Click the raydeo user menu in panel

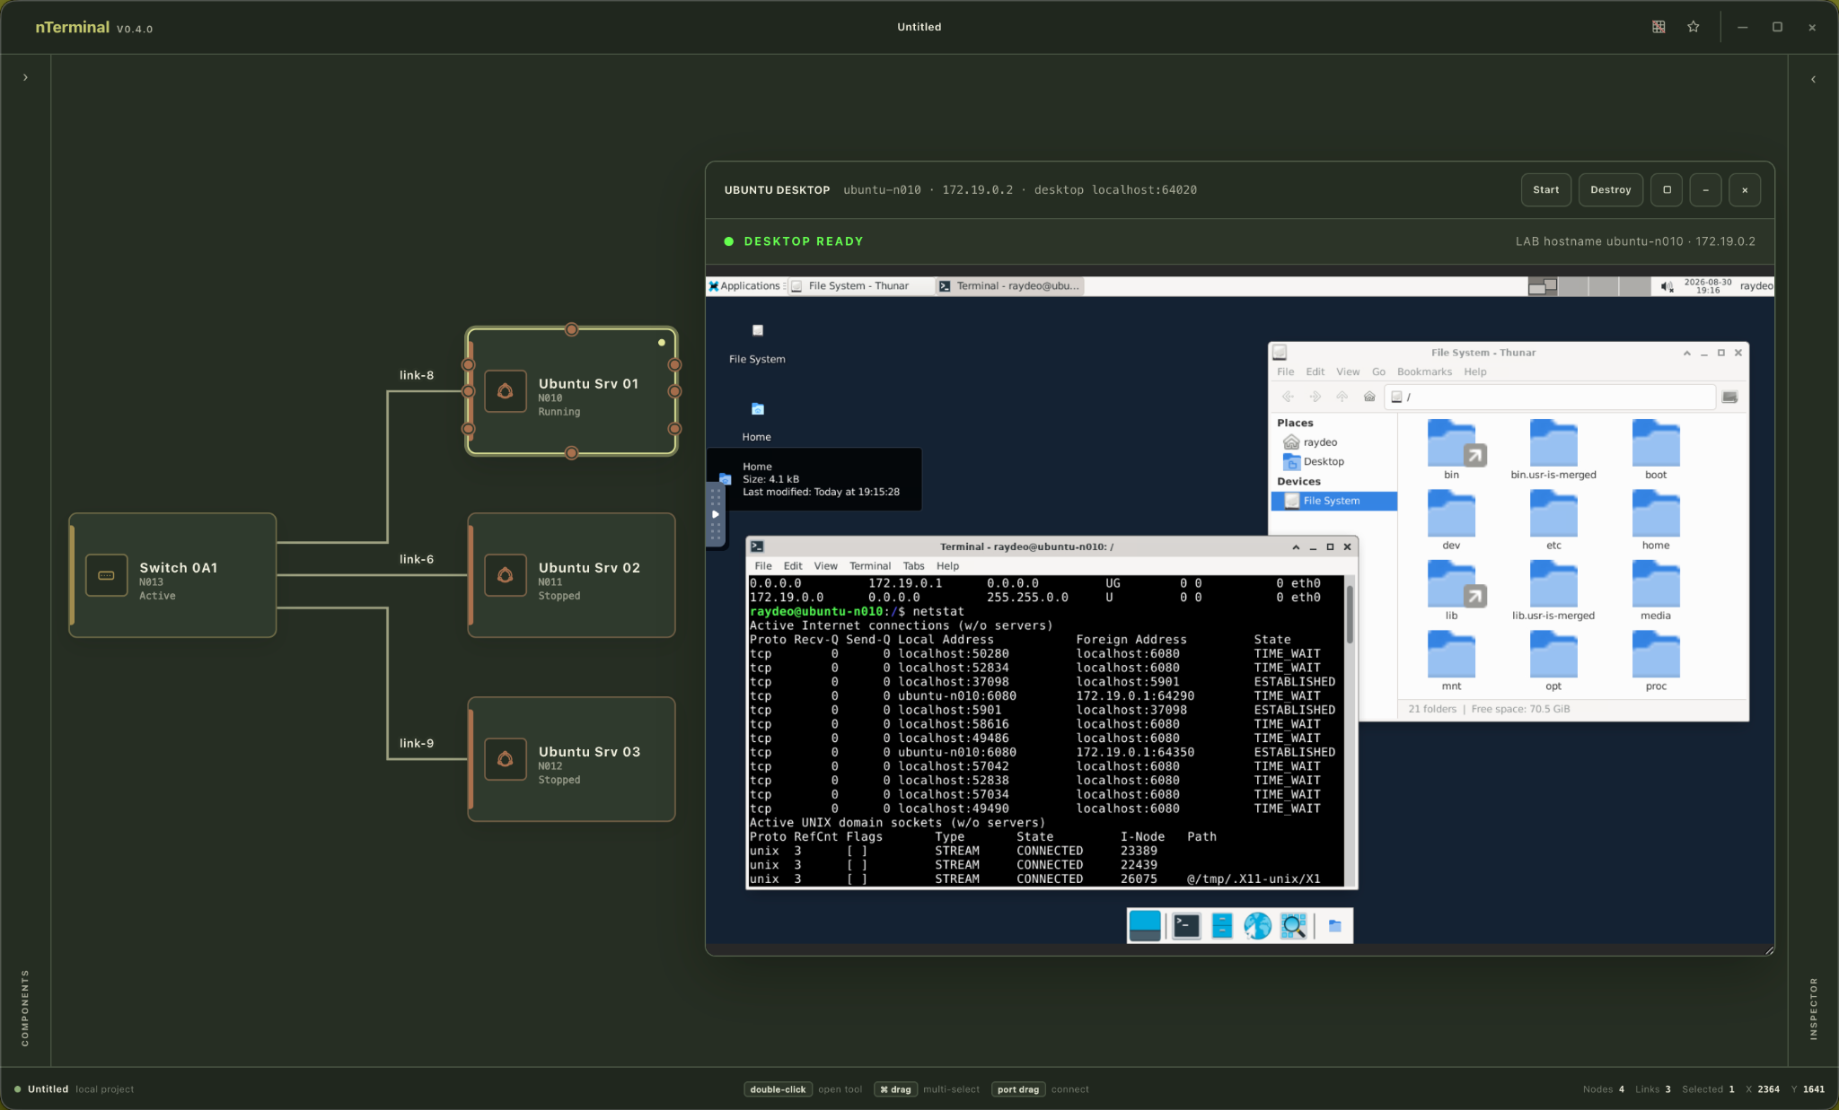(x=1755, y=286)
